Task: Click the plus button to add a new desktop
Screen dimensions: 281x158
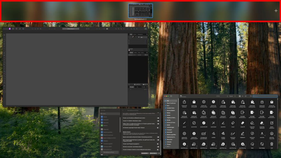Action: click(x=276, y=11)
